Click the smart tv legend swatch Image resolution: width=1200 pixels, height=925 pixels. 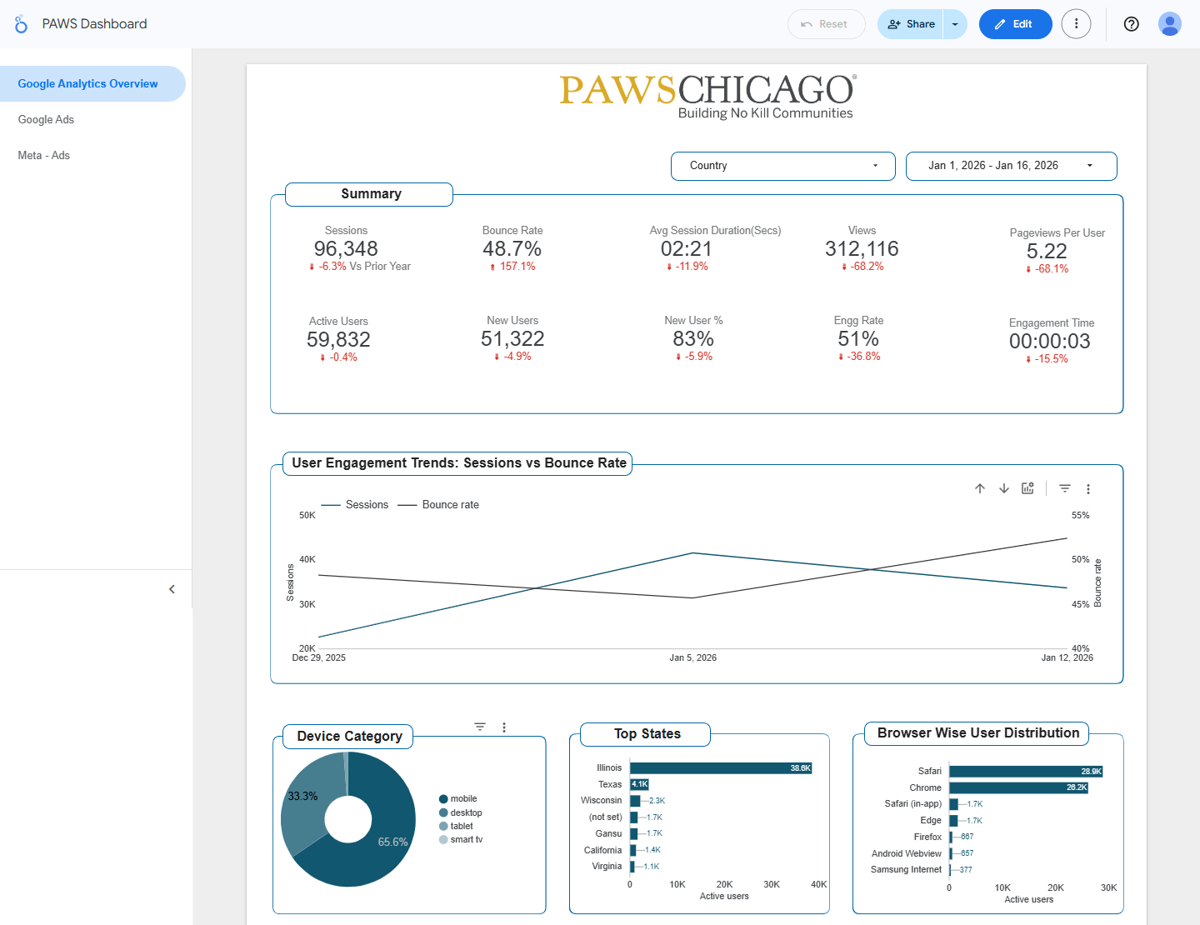(x=443, y=840)
